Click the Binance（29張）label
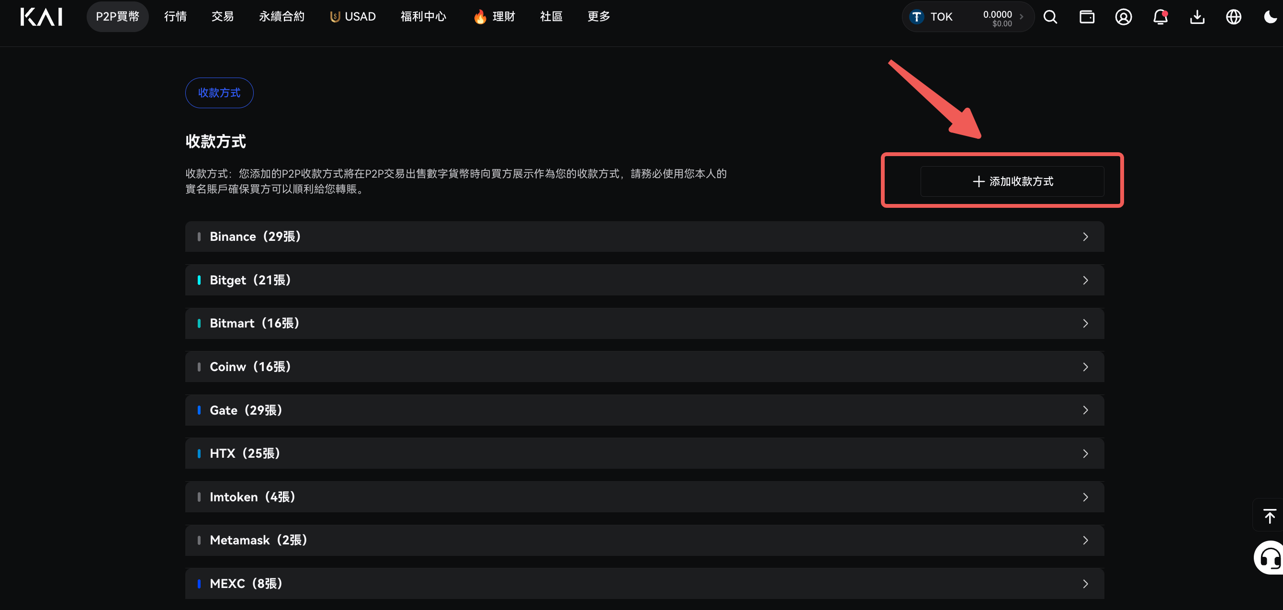 256,237
